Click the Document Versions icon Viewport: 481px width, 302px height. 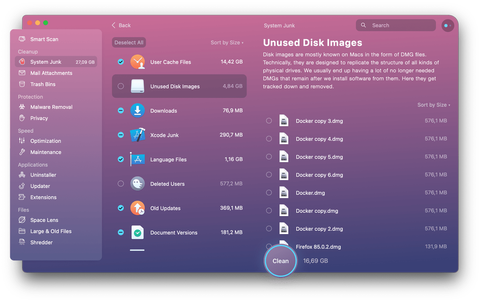tap(137, 233)
